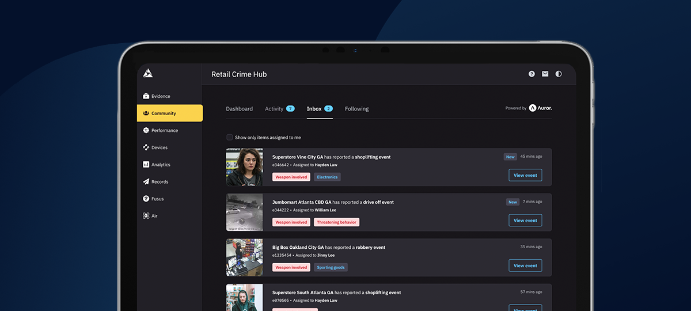The height and width of the screenshot is (311, 691).
Task: Click the Sporting goods tag
Action: point(331,267)
